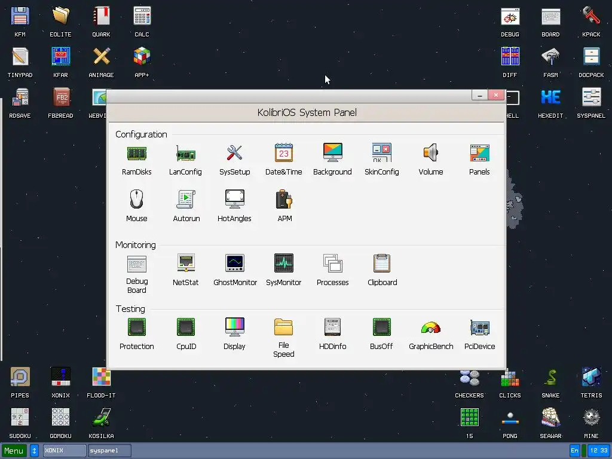Image resolution: width=612 pixels, height=459 pixels.
Task: Open SNAKE game desktop icon
Action: [550, 377]
